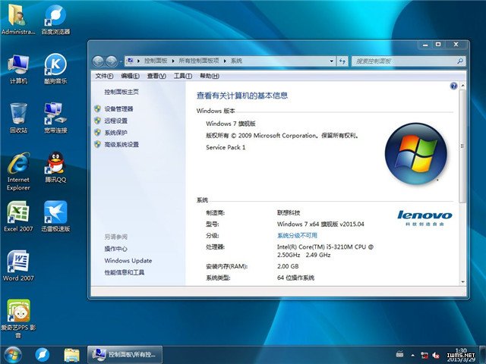Screen dimensions: 486x364
Task: Click the 系统分级不可用 rating link
Action: click(x=297, y=236)
